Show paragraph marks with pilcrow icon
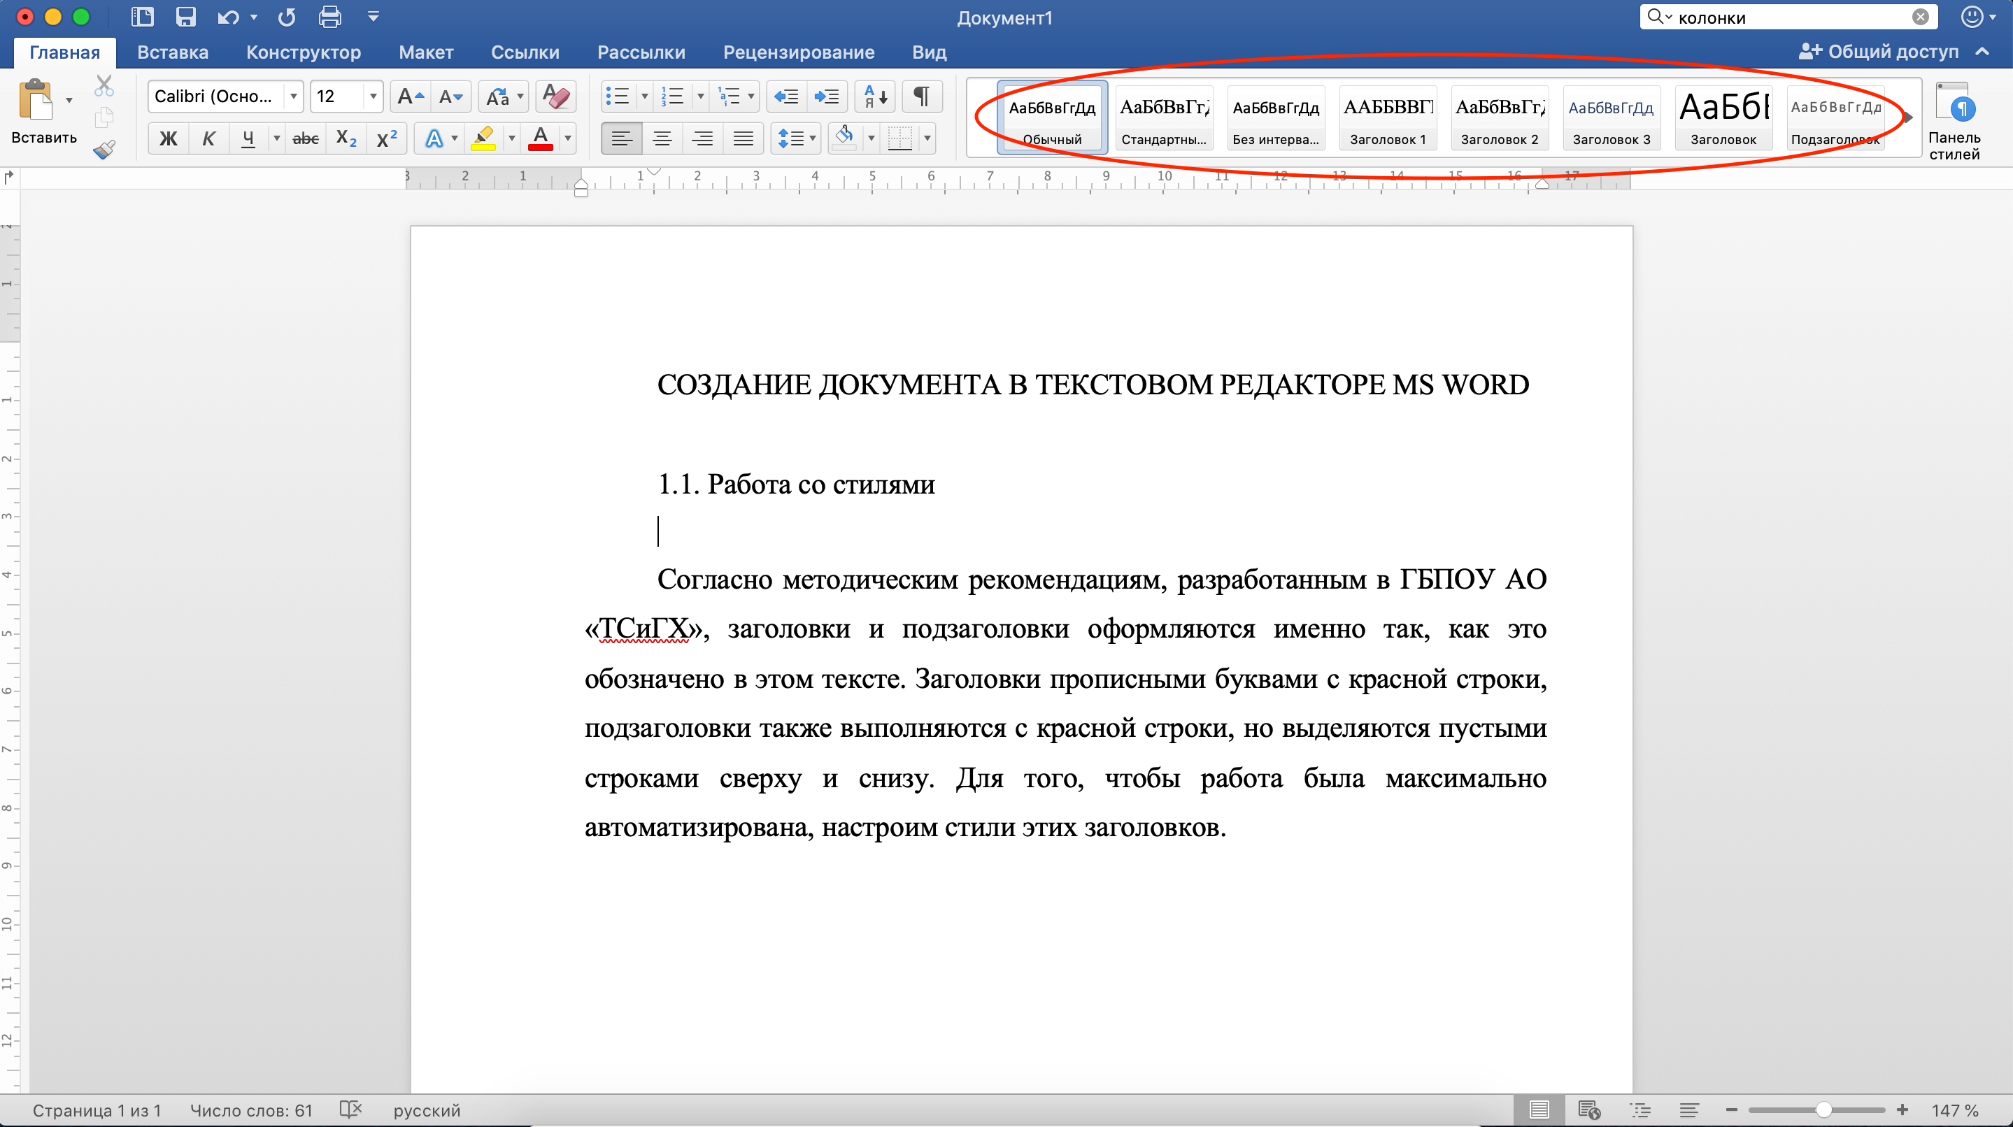The width and height of the screenshot is (2013, 1127). click(x=921, y=96)
